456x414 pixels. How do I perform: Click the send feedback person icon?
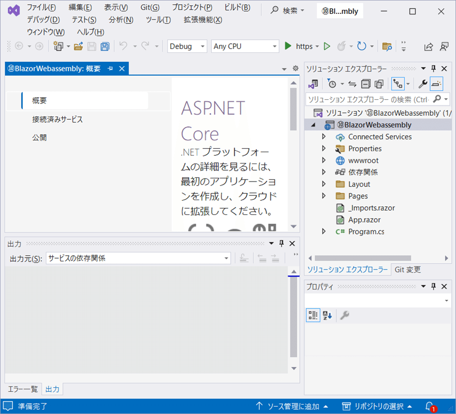pyautogui.click(x=444, y=46)
